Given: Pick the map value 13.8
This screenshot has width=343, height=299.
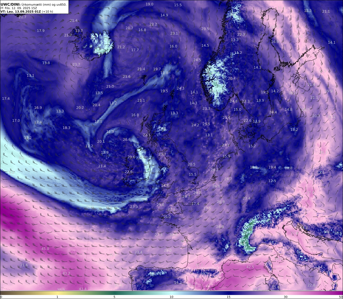Looking at the screenshot, I should pyautogui.click(x=46, y=63).
